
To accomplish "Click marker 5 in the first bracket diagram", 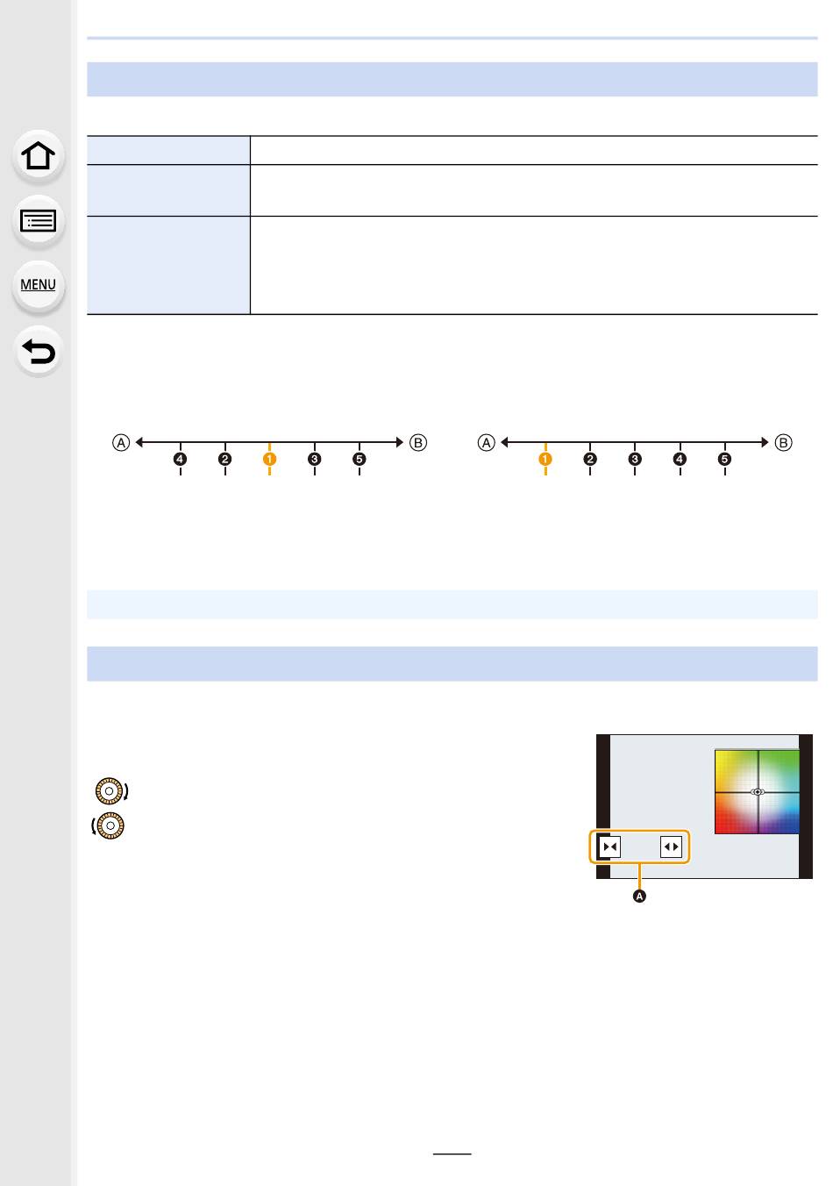I will [360, 459].
